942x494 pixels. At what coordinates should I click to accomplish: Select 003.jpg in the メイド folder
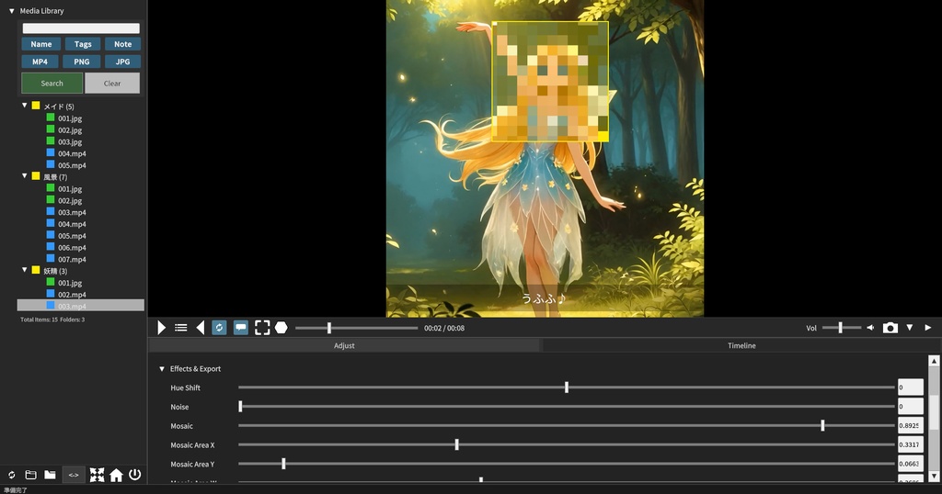click(70, 142)
